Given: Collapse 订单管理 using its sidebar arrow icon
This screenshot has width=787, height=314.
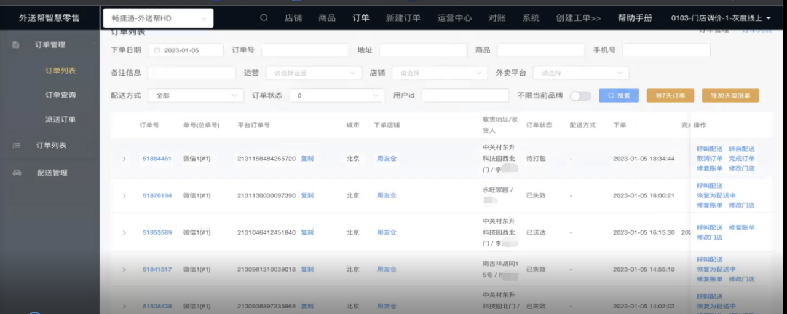Looking at the screenshot, I should point(93,44).
